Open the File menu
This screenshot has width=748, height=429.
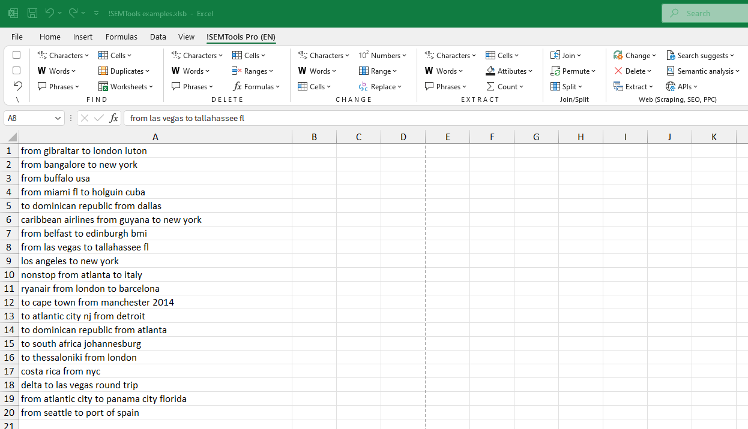[17, 37]
